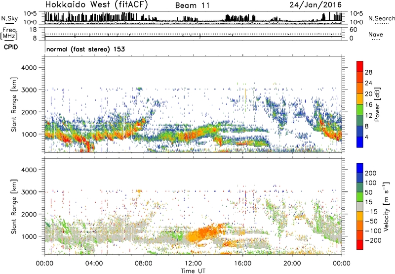Click the '16' power color bar label
This screenshot has width=395, height=274.
pyautogui.click(x=368, y=105)
